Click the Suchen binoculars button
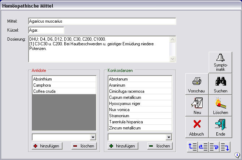242x160 pixels. tap(220, 84)
